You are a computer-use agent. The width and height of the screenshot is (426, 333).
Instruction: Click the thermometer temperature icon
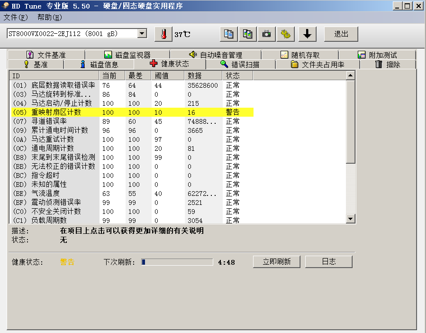[163, 34]
